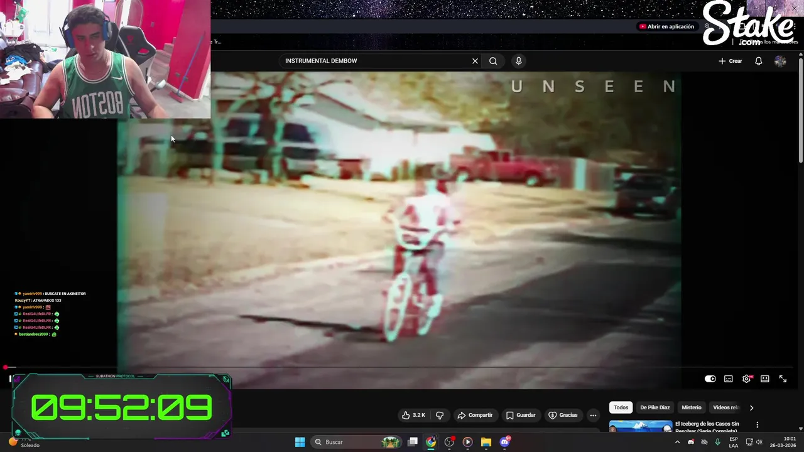Dislike the video with thumbs down
The height and width of the screenshot is (452, 804).
pyautogui.click(x=440, y=415)
